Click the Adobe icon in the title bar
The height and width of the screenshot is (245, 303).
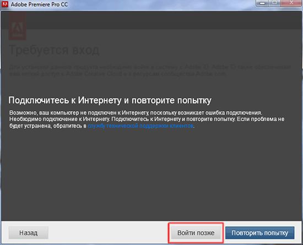pyautogui.click(x=5, y=4)
